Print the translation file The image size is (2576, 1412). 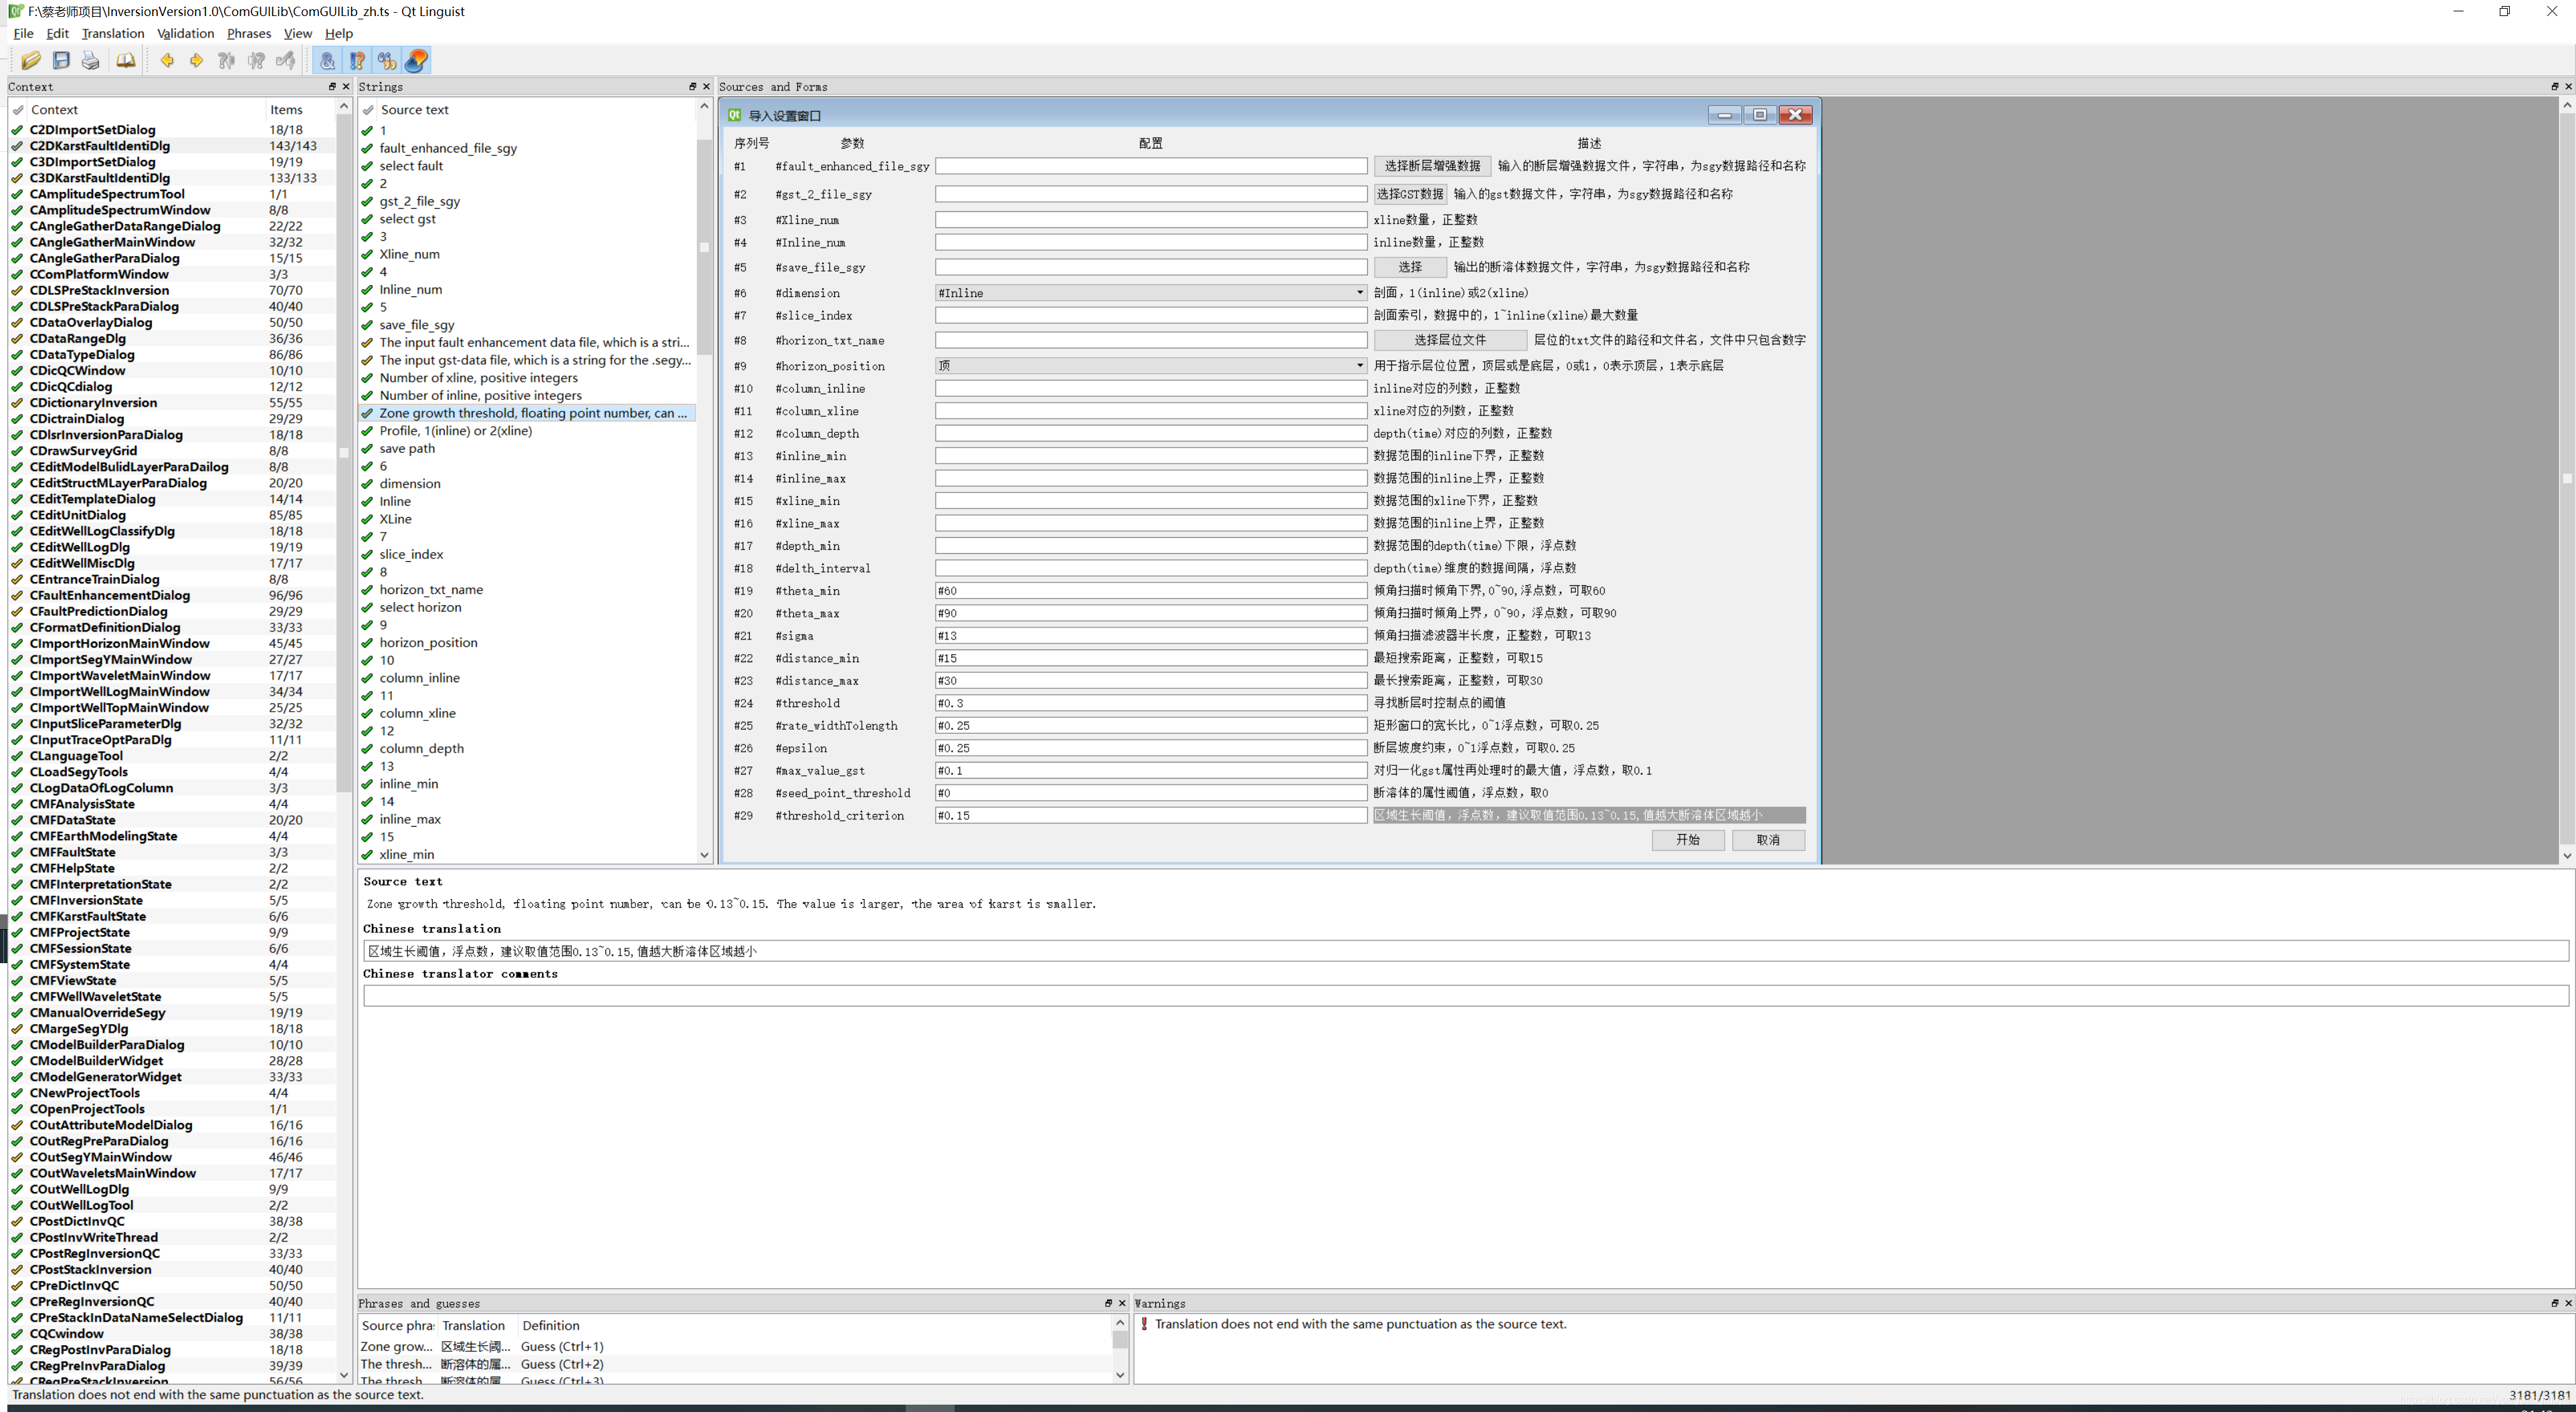coord(91,61)
